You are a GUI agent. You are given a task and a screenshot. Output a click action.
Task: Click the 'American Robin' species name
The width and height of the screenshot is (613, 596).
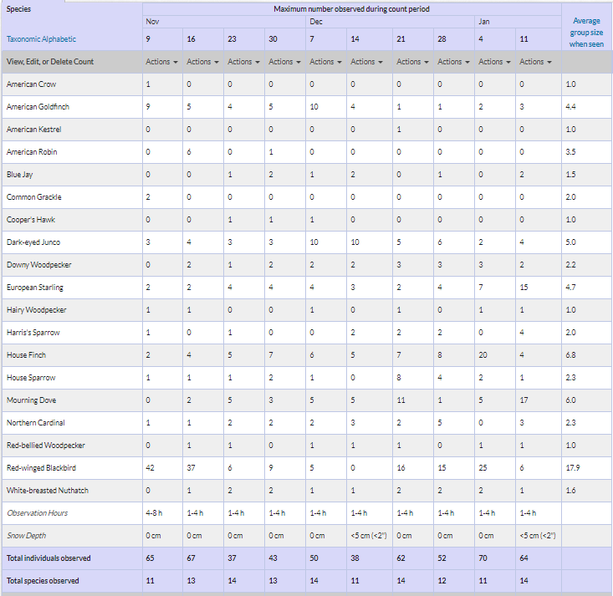click(x=32, y=152)
